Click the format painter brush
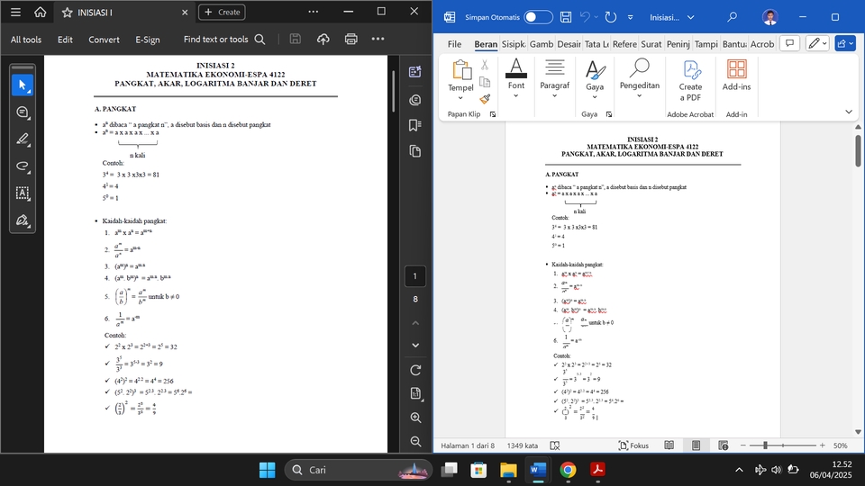865x486 pixels. pos(485,99)
